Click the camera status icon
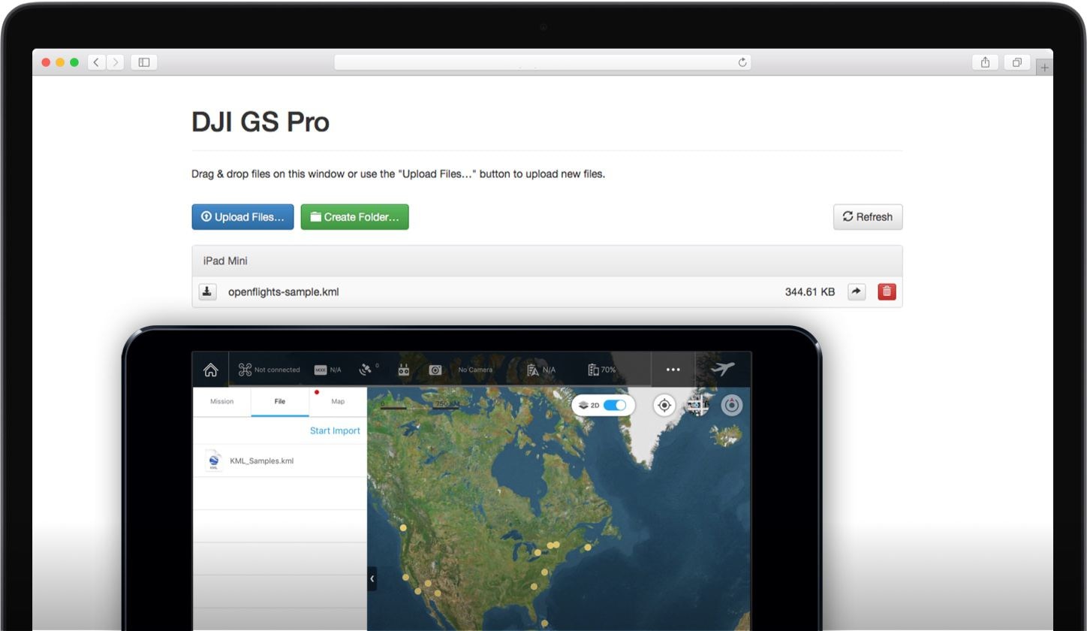1087x631 pixels. click(435, 370)
